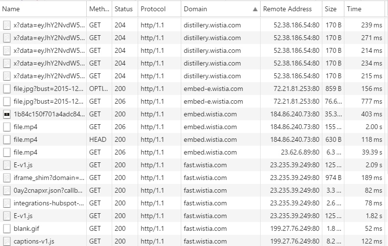Click the document icon for iframe_shim request
Screen dimensions: 388x246
tap(7, 178)
